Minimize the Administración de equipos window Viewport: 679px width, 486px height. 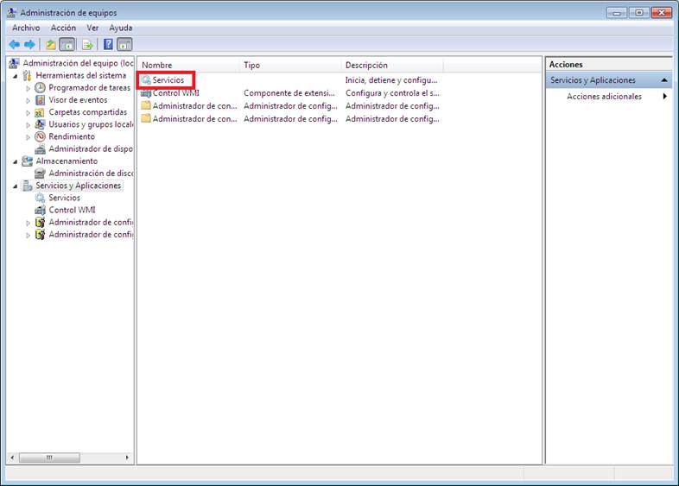tap(616, 13)
